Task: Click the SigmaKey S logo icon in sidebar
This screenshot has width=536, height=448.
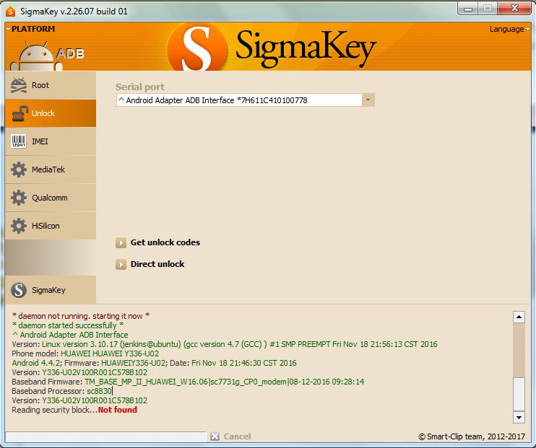Action: tap(19, 290)
